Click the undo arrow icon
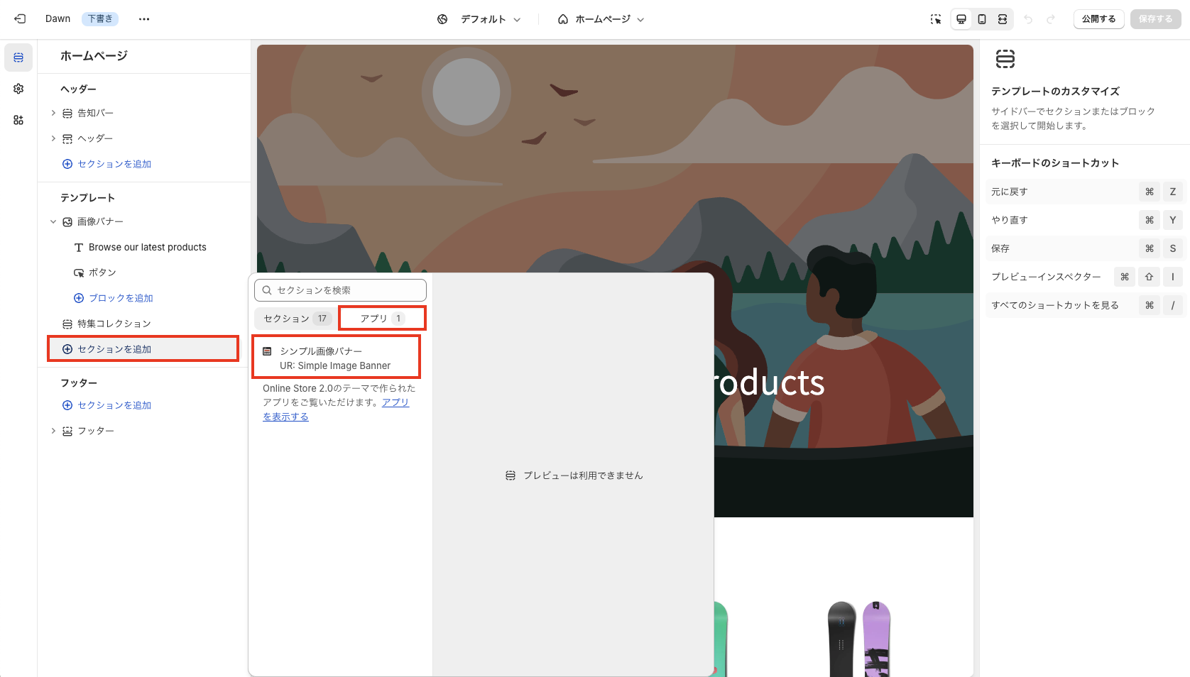The image size is (1190, 677). tap(1029, 19)
